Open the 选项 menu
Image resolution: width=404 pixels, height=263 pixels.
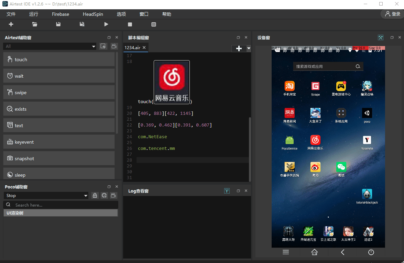pos(121,14)
